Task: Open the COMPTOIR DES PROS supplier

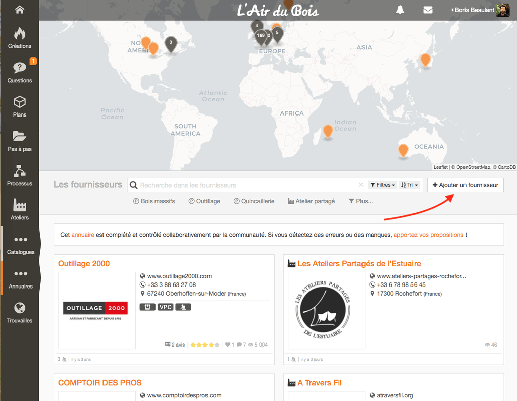Action: 100,383
